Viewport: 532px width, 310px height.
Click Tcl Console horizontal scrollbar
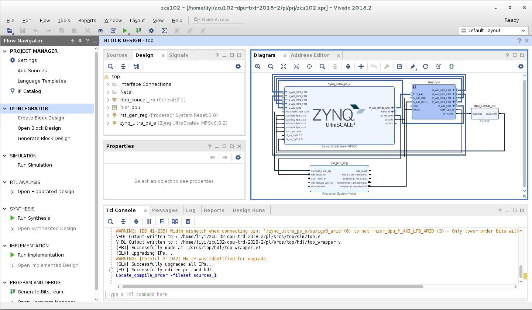[x=272, y=287]
